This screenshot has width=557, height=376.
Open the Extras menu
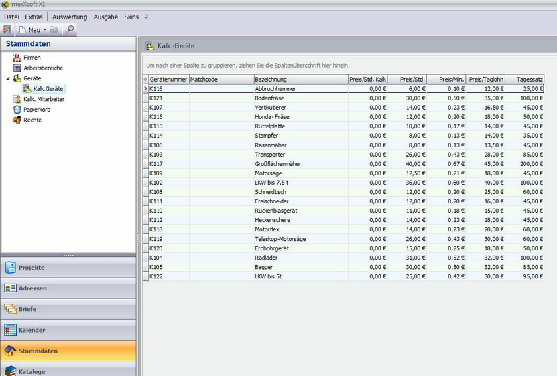click(34, 17)
